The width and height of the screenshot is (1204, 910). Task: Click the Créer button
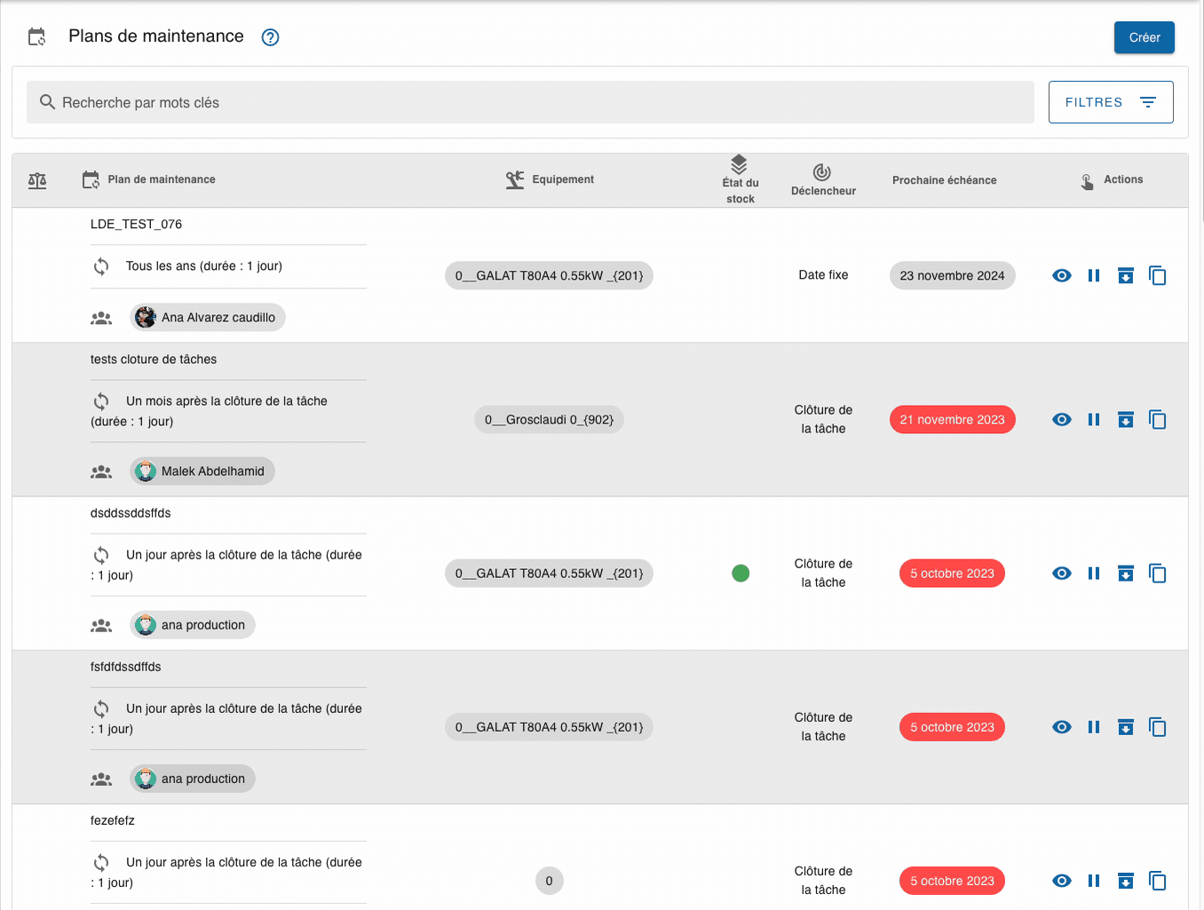1144,37
